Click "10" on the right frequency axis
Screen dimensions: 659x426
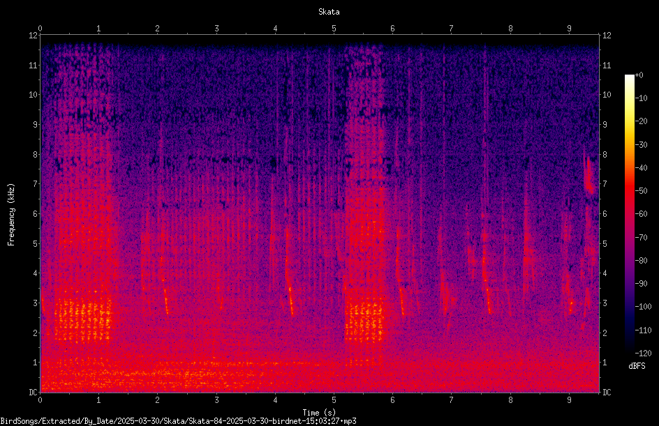pyautogui.click(x=607, y=95)
